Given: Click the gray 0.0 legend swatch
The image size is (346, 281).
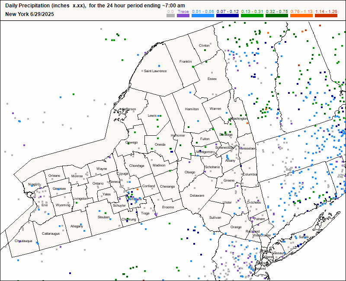Looking at the screenshot, I should click(170, 16).
